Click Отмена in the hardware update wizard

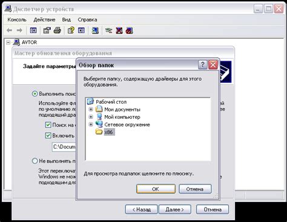tap(213, 209)
